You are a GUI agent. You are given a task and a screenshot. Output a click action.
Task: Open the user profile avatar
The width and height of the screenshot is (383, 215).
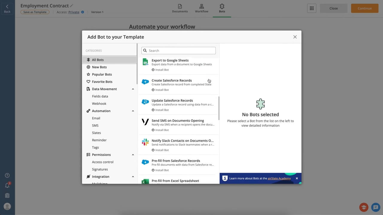click(7, 206)
